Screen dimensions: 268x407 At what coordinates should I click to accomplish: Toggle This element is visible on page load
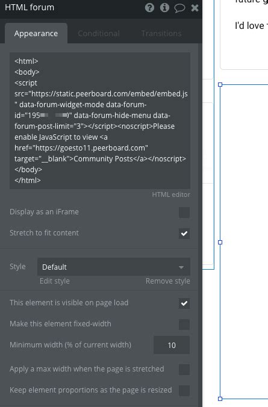click(x=184, y=303)
